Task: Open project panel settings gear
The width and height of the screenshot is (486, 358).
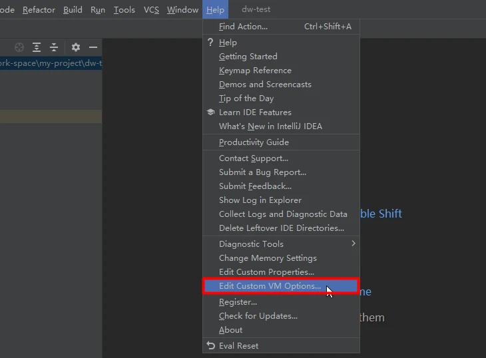Action: click(76, 47)
